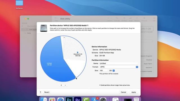Viewport: 180px width, 101px height.
Task: Open the round dark gear icon in the Dock
Action: point(103,99)
